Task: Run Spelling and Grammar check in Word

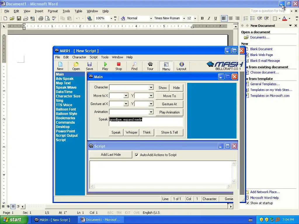Action: (x=54, y=18)
